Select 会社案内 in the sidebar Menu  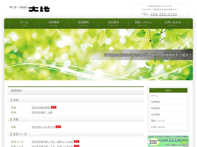coord(168,115)
